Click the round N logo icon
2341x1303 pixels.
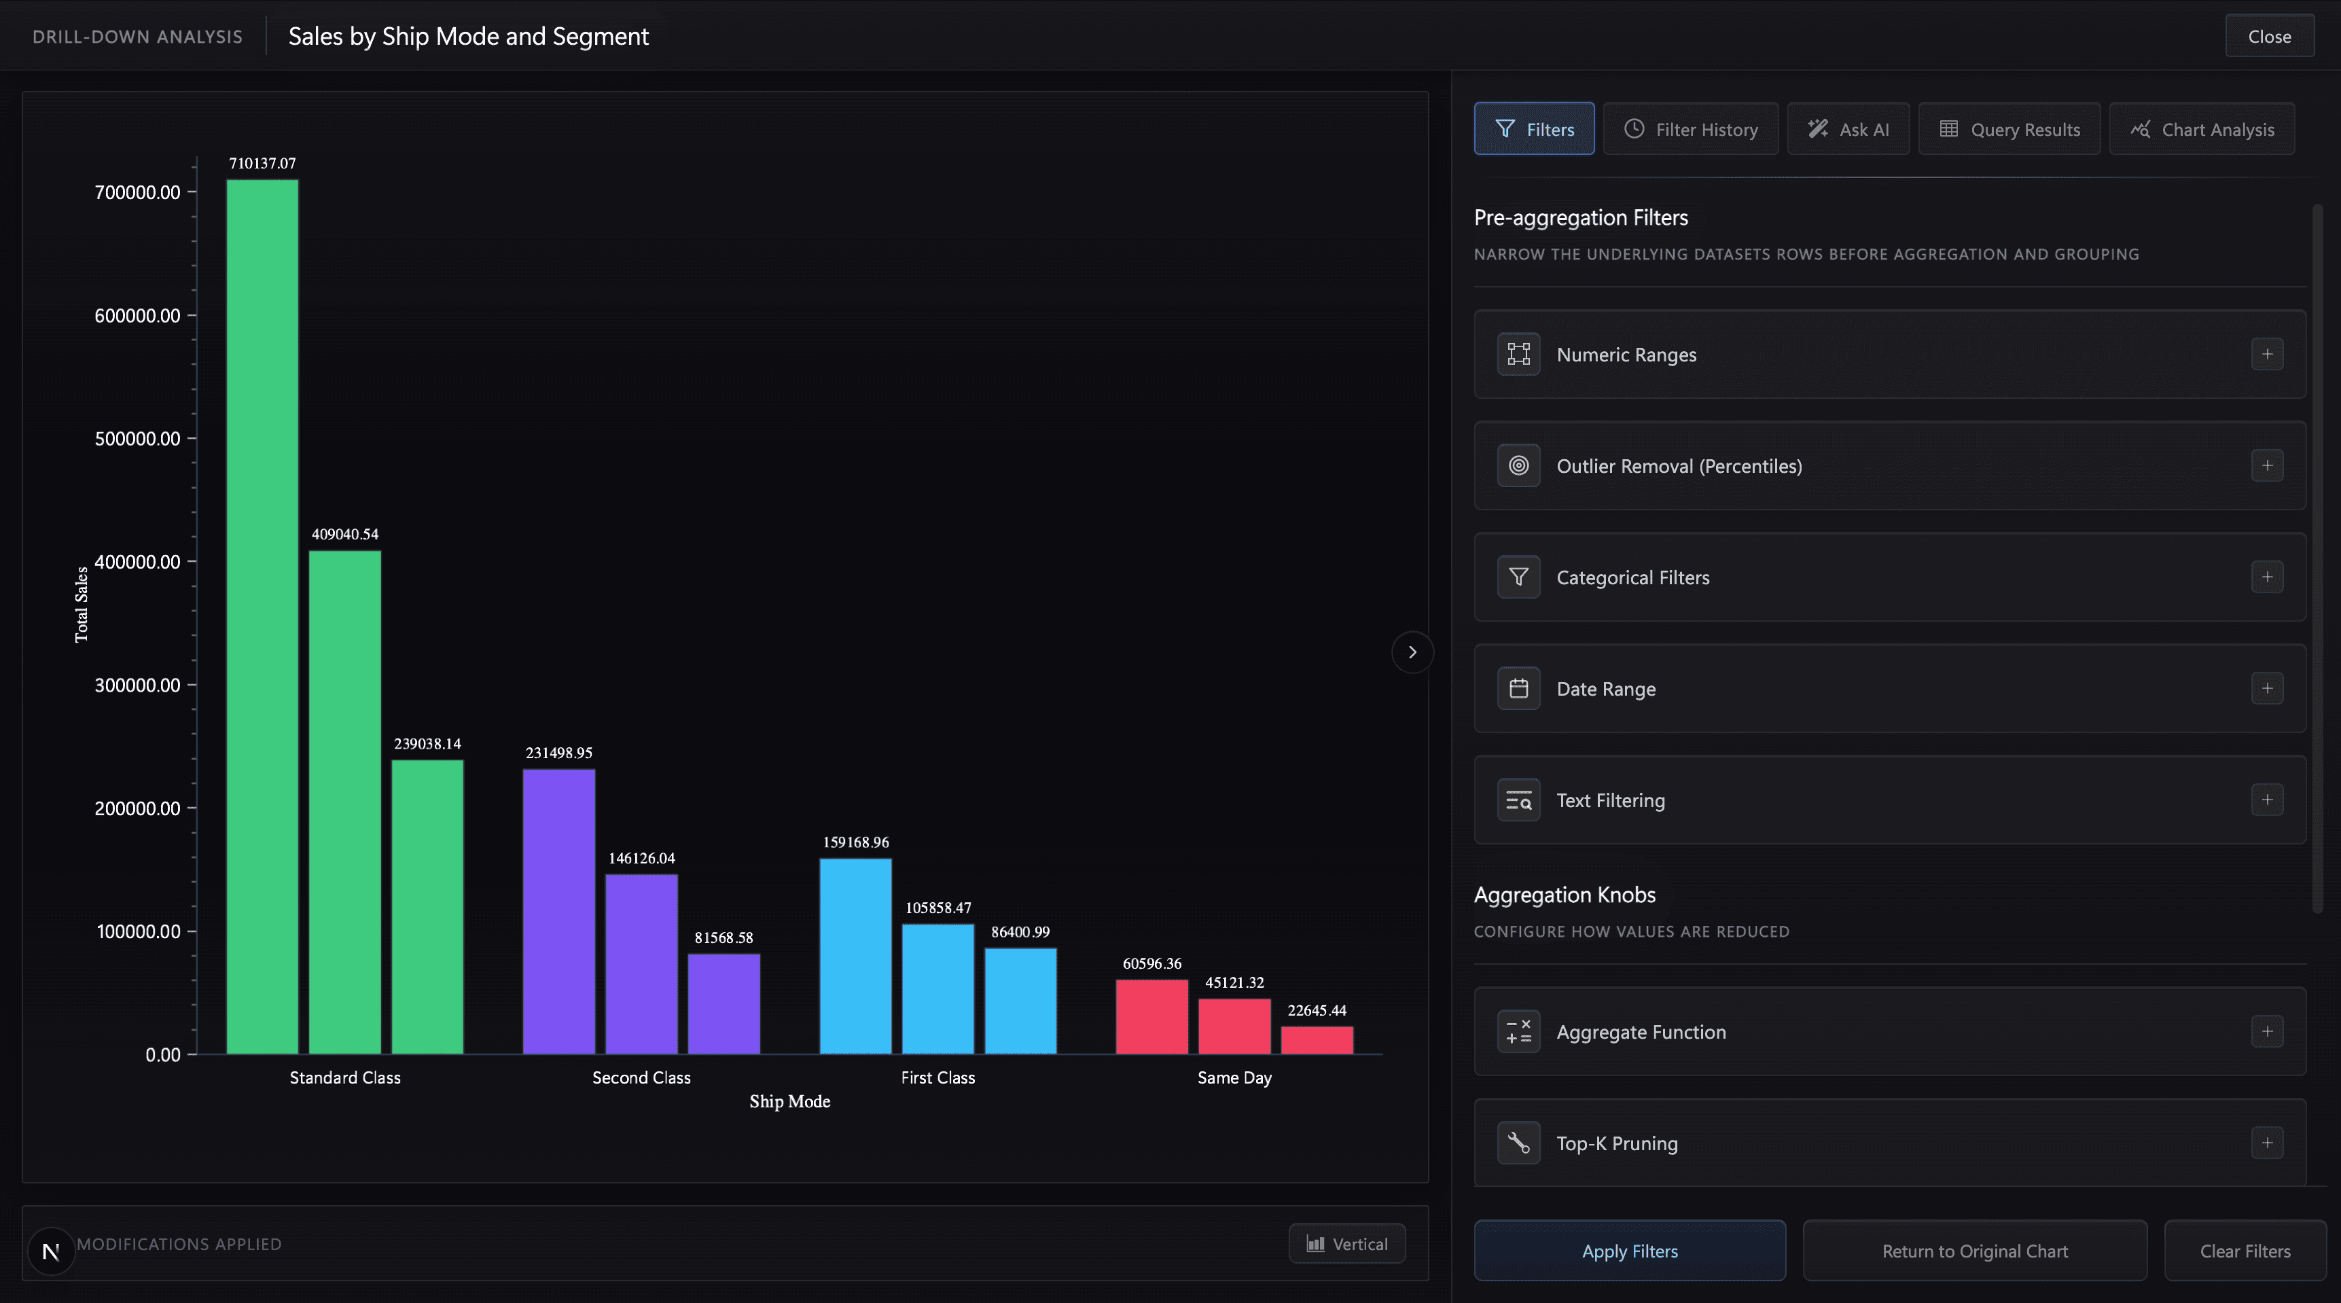coord(51,1251)
